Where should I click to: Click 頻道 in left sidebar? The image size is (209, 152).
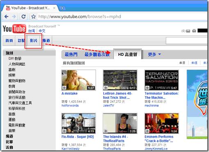point(9,136)
